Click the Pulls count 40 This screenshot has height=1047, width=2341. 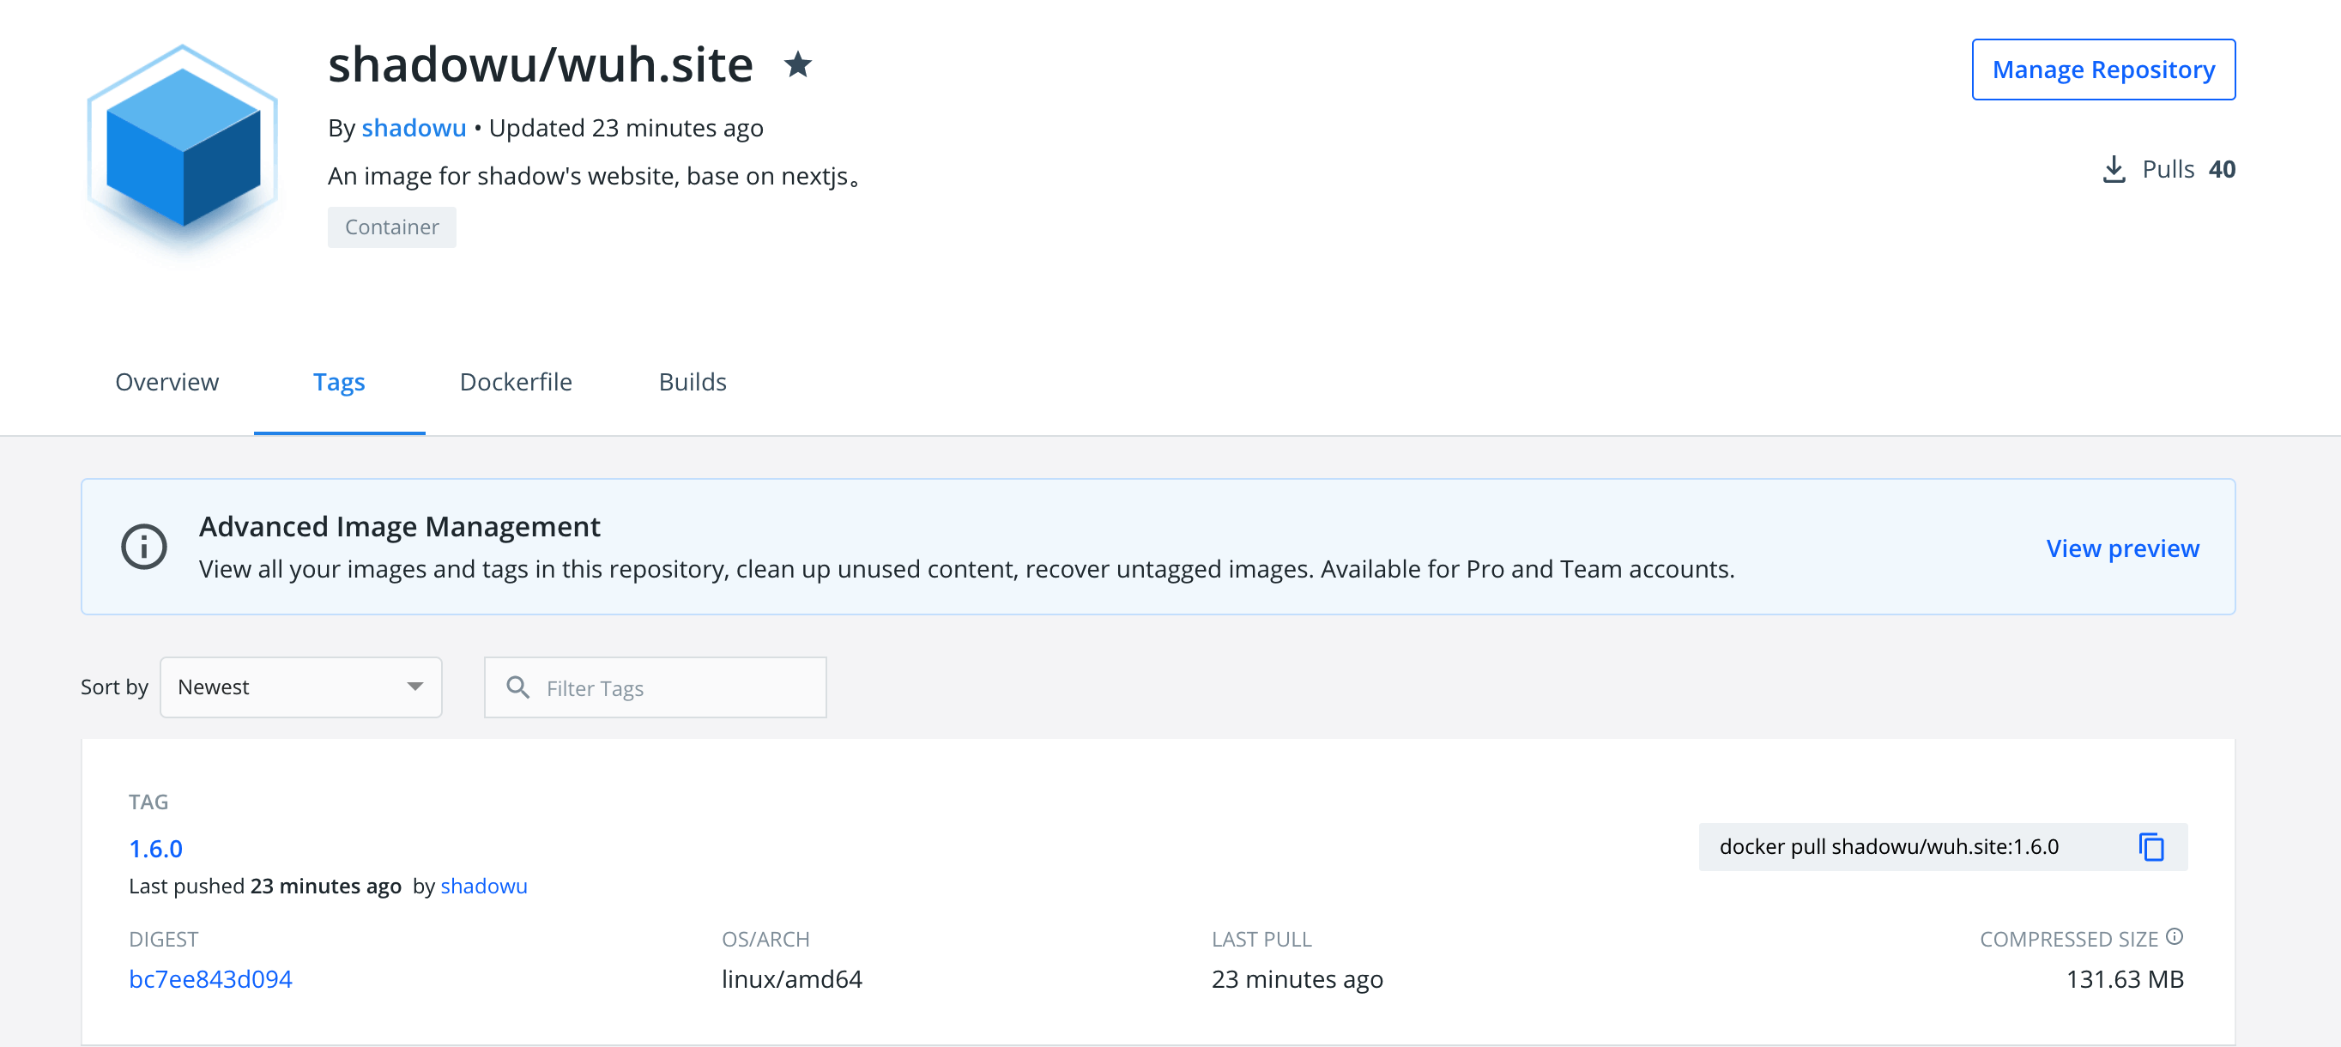coord(2221,169)
